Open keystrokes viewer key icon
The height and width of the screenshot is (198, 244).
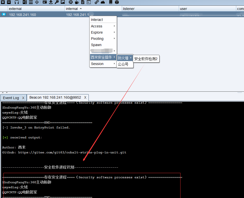tap(56, 2)
